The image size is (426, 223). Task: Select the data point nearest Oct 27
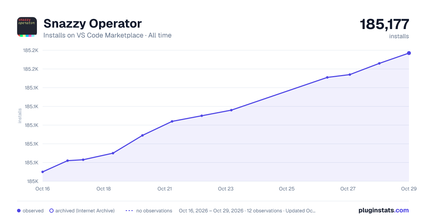pyautogui.click(x=350, y=75)
